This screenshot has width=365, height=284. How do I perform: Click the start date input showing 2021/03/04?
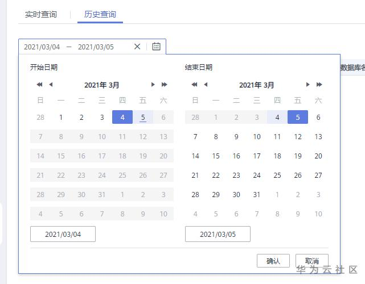point(63,234)
